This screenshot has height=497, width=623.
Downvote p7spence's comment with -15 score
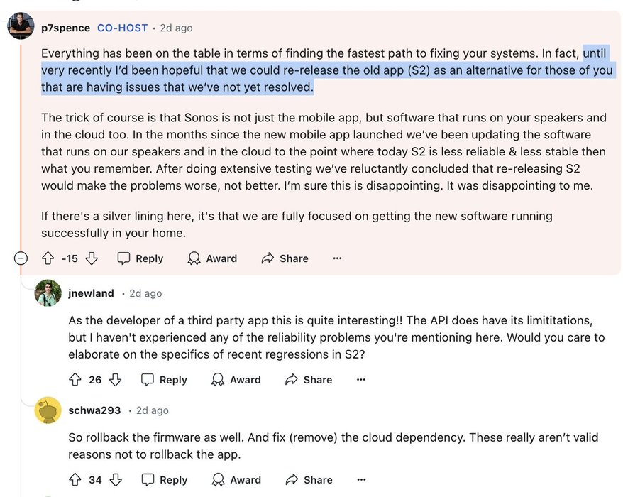pyautogui.click(x=92, y=258)
